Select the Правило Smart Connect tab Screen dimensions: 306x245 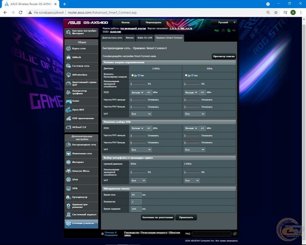tap(169, 38)
